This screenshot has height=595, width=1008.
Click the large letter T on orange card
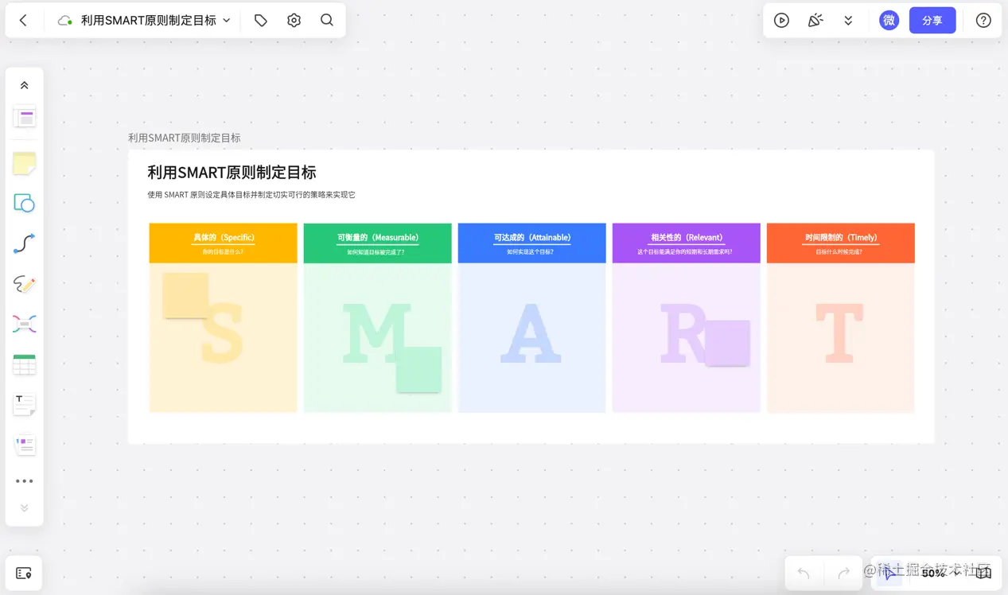[x=839, y=332]
